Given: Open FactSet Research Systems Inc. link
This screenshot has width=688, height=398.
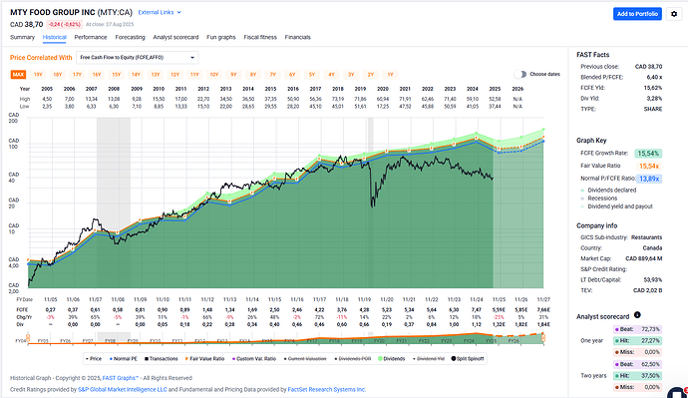Looking at the screenshot, I should 326,389.
